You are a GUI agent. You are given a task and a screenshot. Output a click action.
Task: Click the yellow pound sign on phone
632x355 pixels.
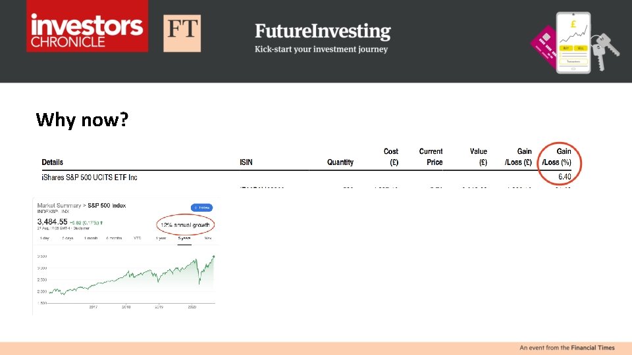(573, 25)
